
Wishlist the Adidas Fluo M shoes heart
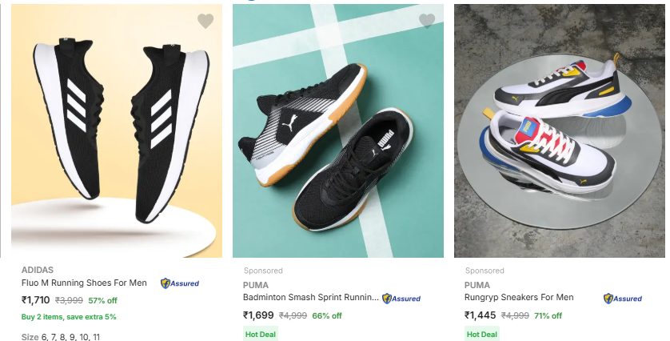pyautogui.click(x=205, y=21)
